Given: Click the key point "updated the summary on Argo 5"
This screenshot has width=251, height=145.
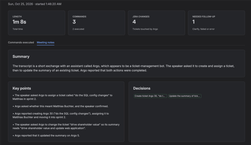Looking at the screenshot, I should pos(46,135).
